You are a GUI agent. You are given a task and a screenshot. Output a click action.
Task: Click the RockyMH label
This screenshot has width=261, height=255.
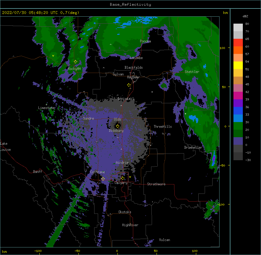74,69
